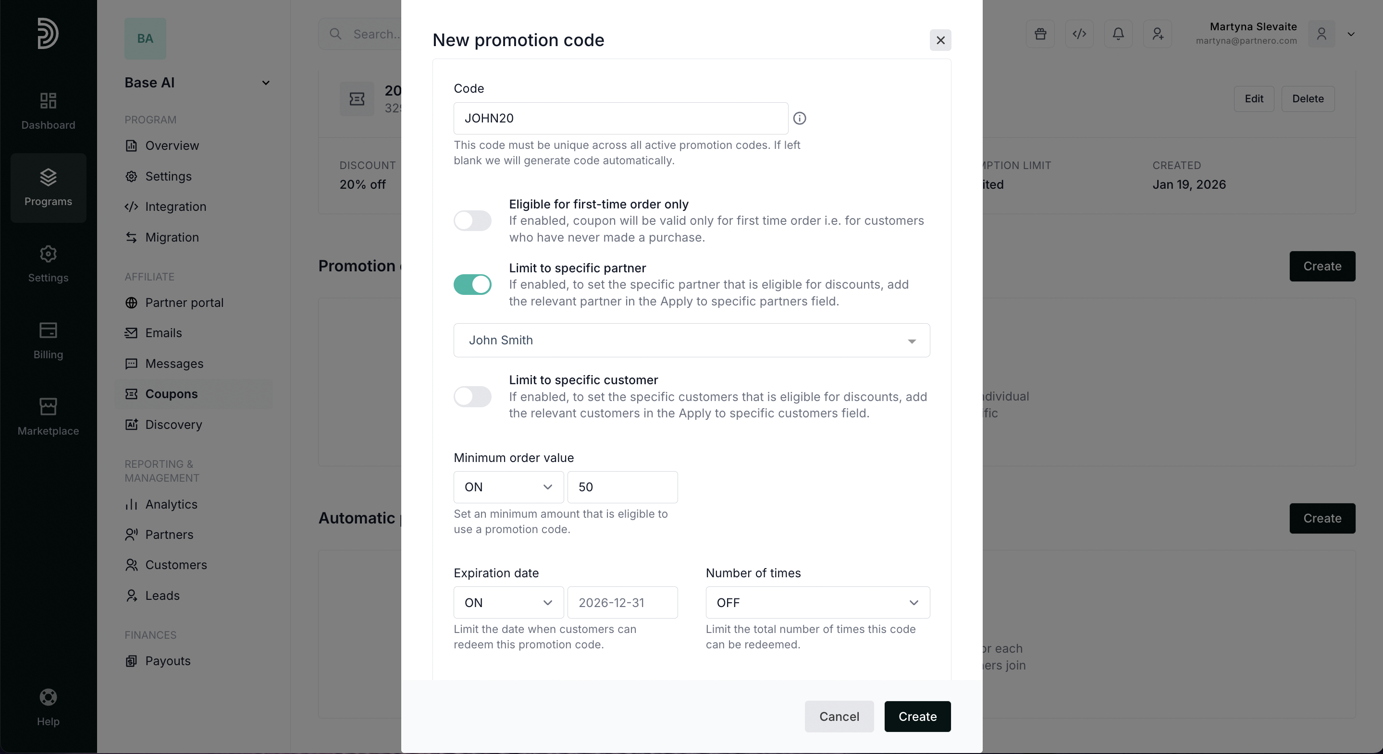Open the Help icon at sidebar bottom
The image size is (1383, 754).
[x=48, y=707]
